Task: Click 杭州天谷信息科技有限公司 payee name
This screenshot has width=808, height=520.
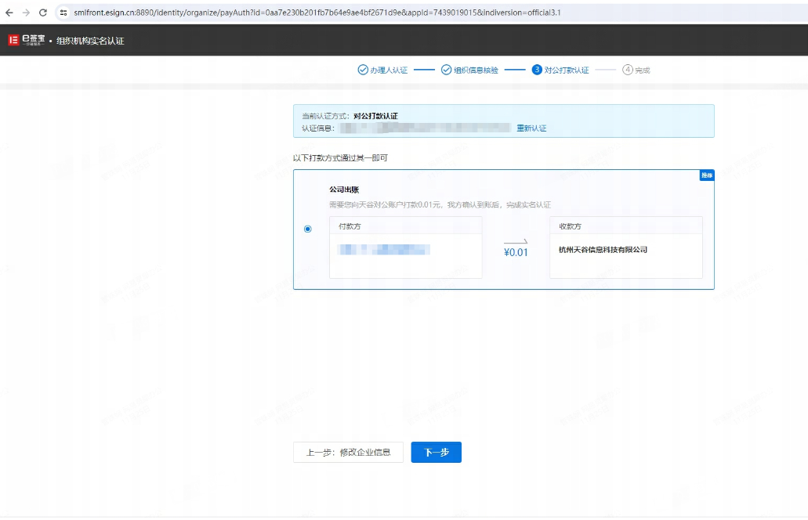Action: click(603, 250)
